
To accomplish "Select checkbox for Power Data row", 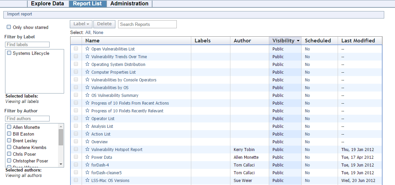I will tap(76, 157).
